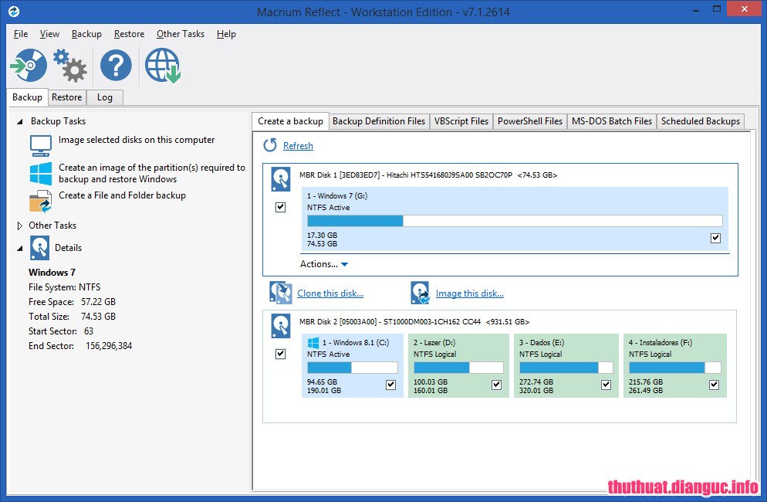Image resolution: width=767 pixels, height=502 pixels.
Task: Click the Image this disk link
Action: coord(470,293)
